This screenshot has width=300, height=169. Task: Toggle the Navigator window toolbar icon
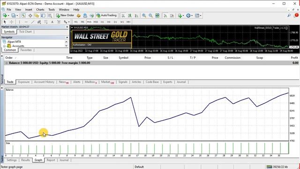pos(37,15)
